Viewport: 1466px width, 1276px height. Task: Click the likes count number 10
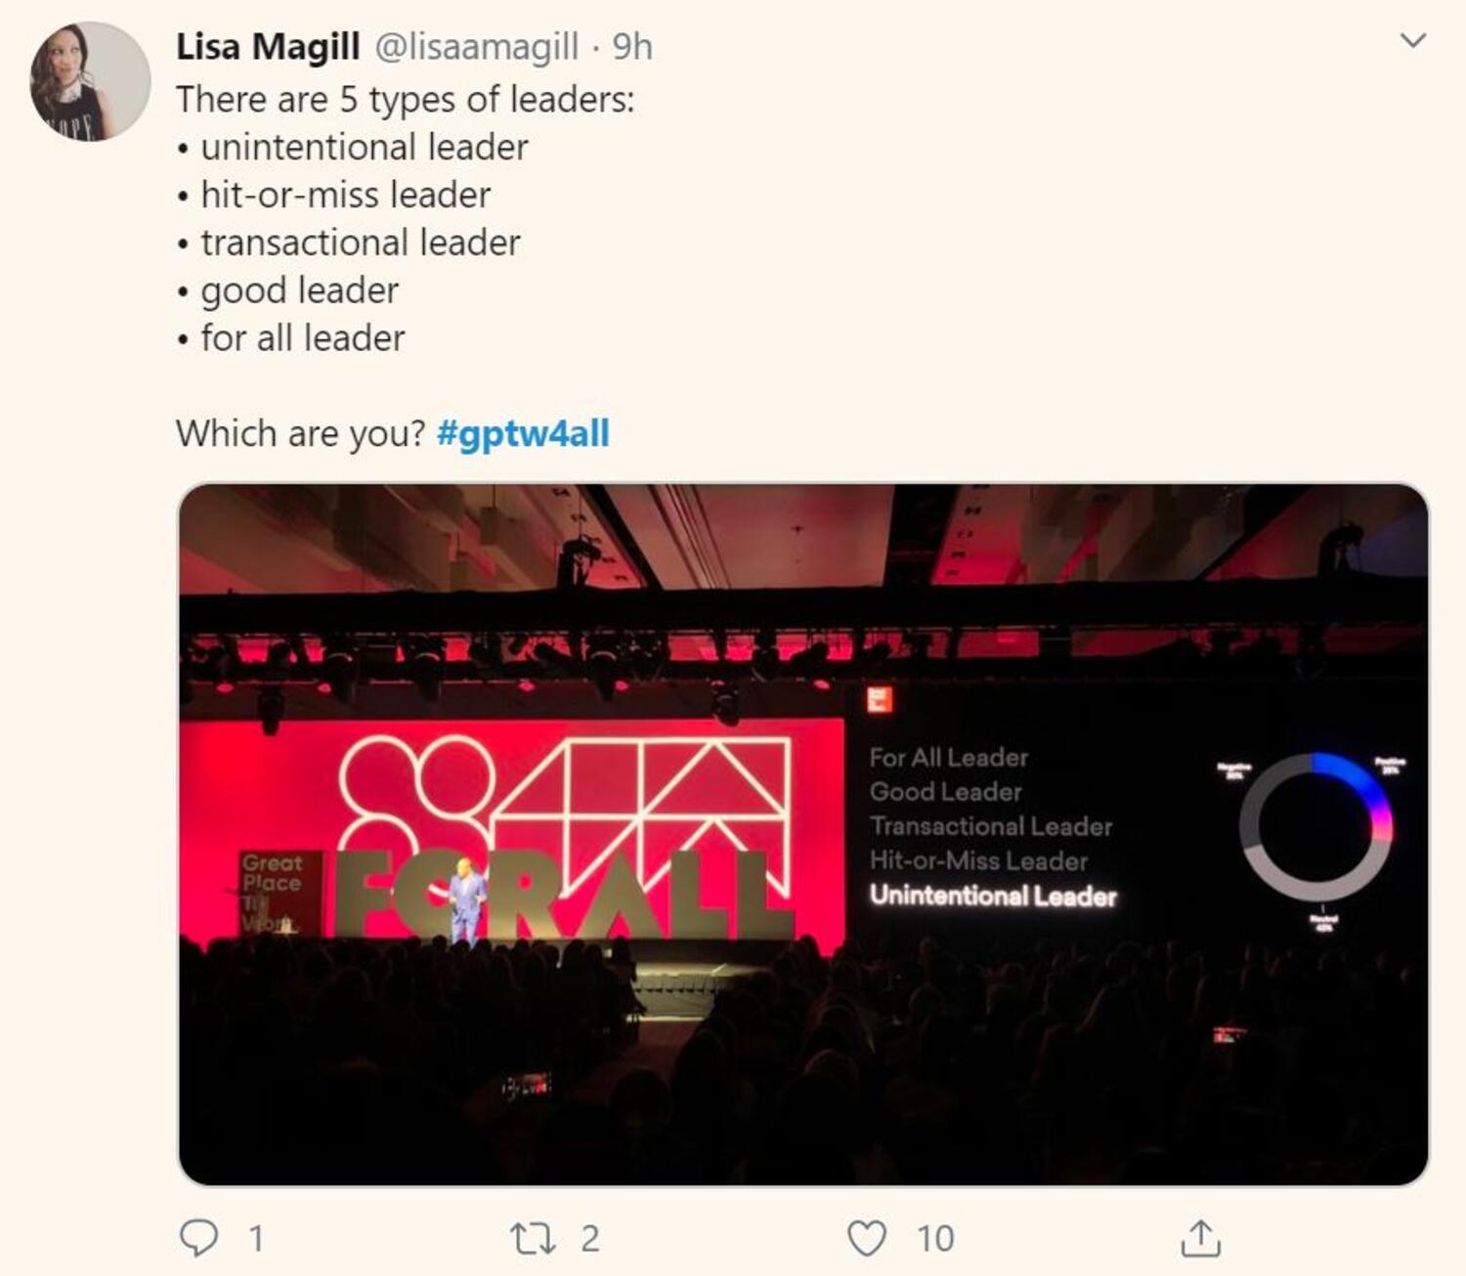point(935,1239)
